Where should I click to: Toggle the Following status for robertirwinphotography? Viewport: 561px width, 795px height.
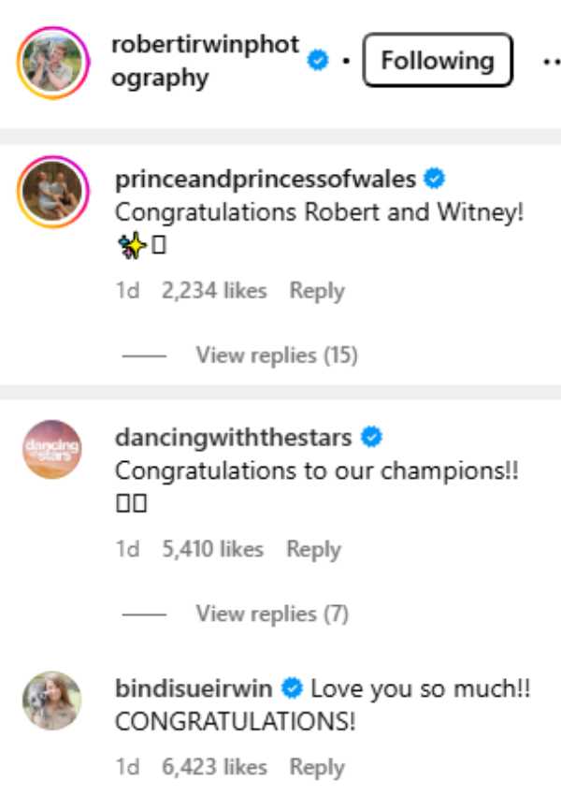click(437, 60)
